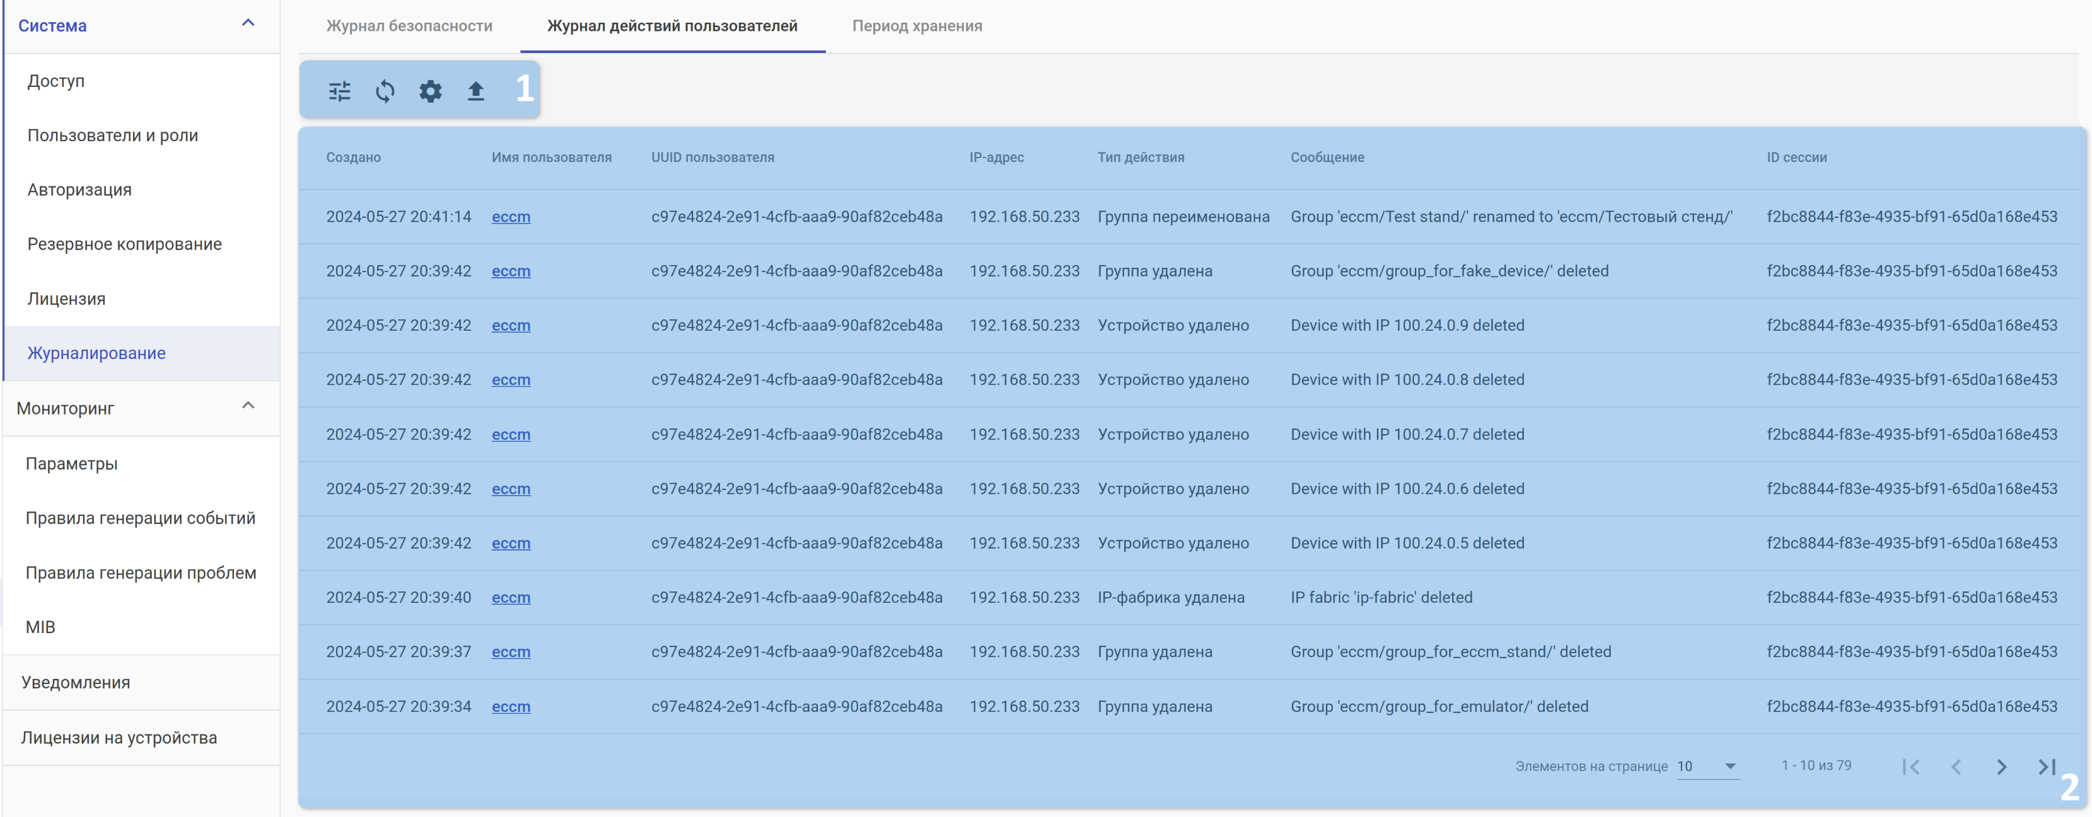Open the Период хранения tab
The height and width of the screenshot is (817, 2092).
click(x=917, y=26)
